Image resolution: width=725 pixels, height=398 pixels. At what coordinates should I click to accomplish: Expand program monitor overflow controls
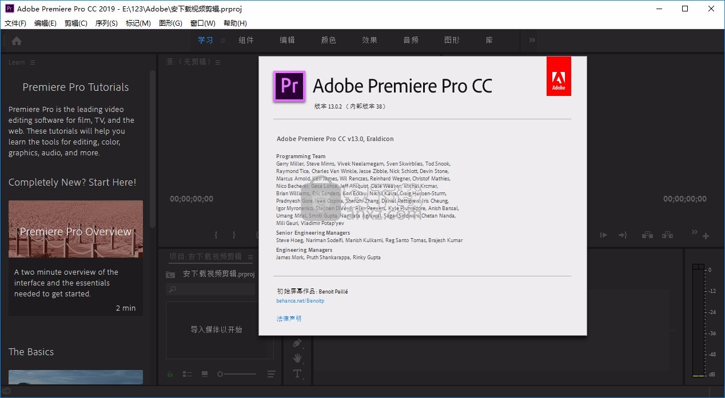695,232
